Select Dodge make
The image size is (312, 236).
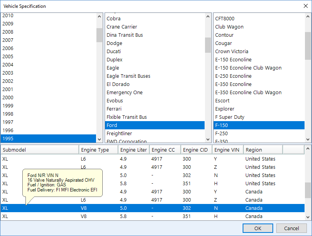[x=155, y=43]
